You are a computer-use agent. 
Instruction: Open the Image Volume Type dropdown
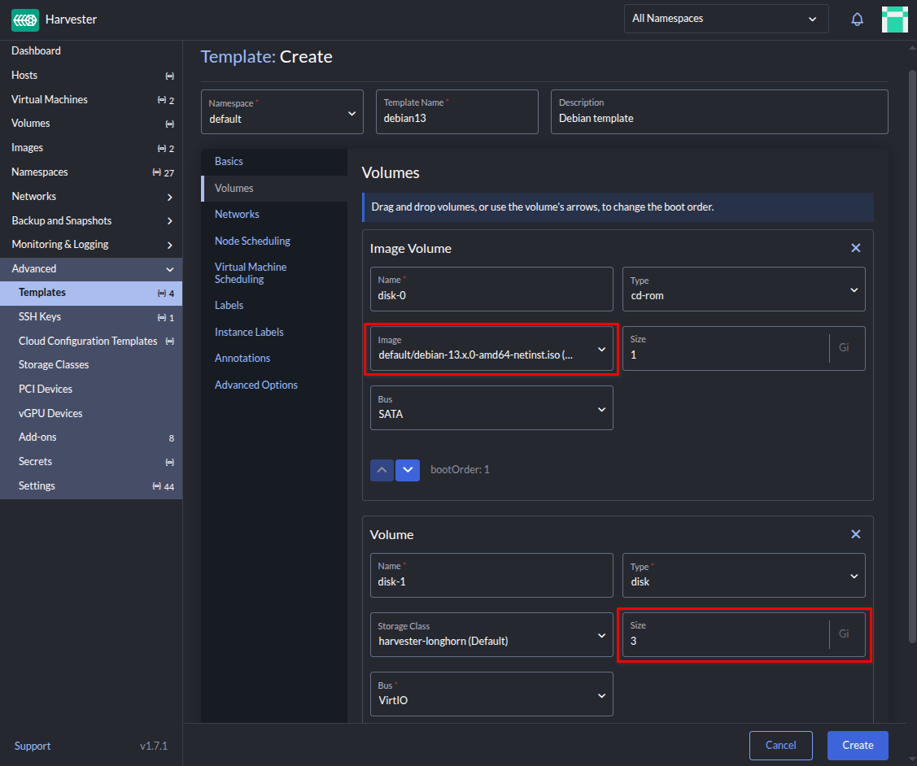pos(743,289)
